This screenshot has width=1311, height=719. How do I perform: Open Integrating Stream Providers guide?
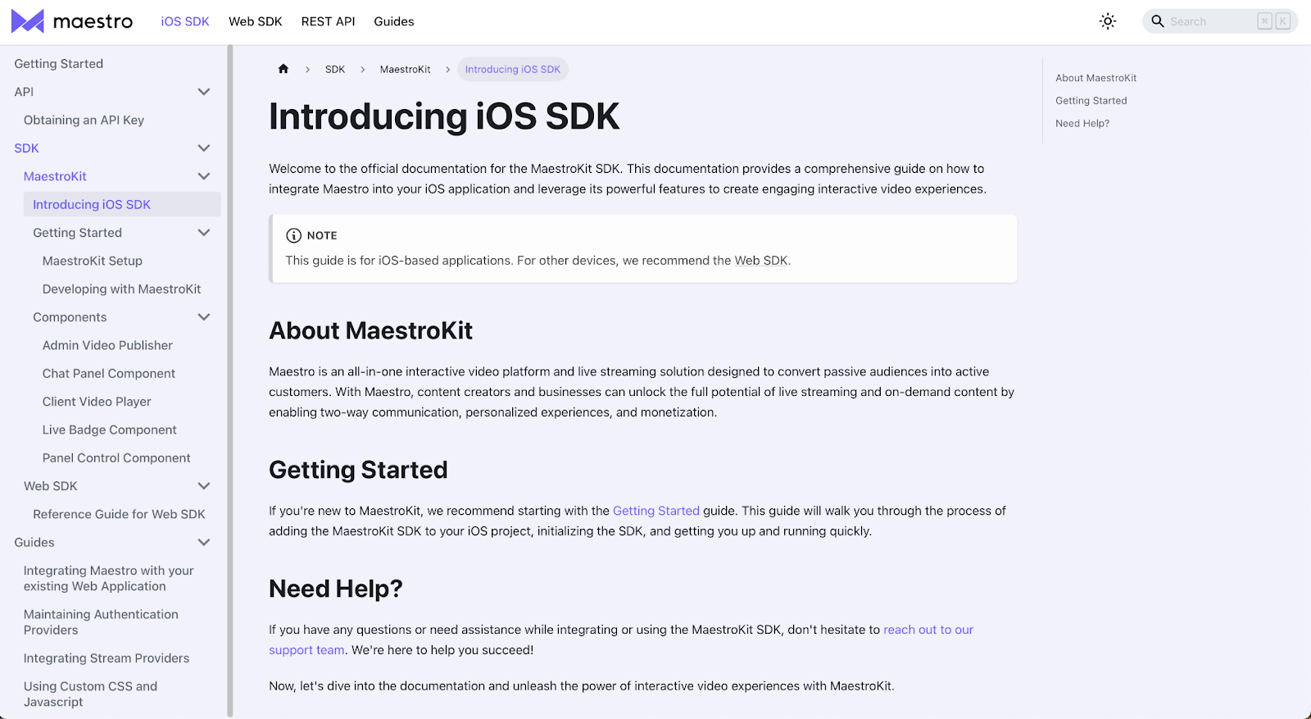(x=107, y=658)
